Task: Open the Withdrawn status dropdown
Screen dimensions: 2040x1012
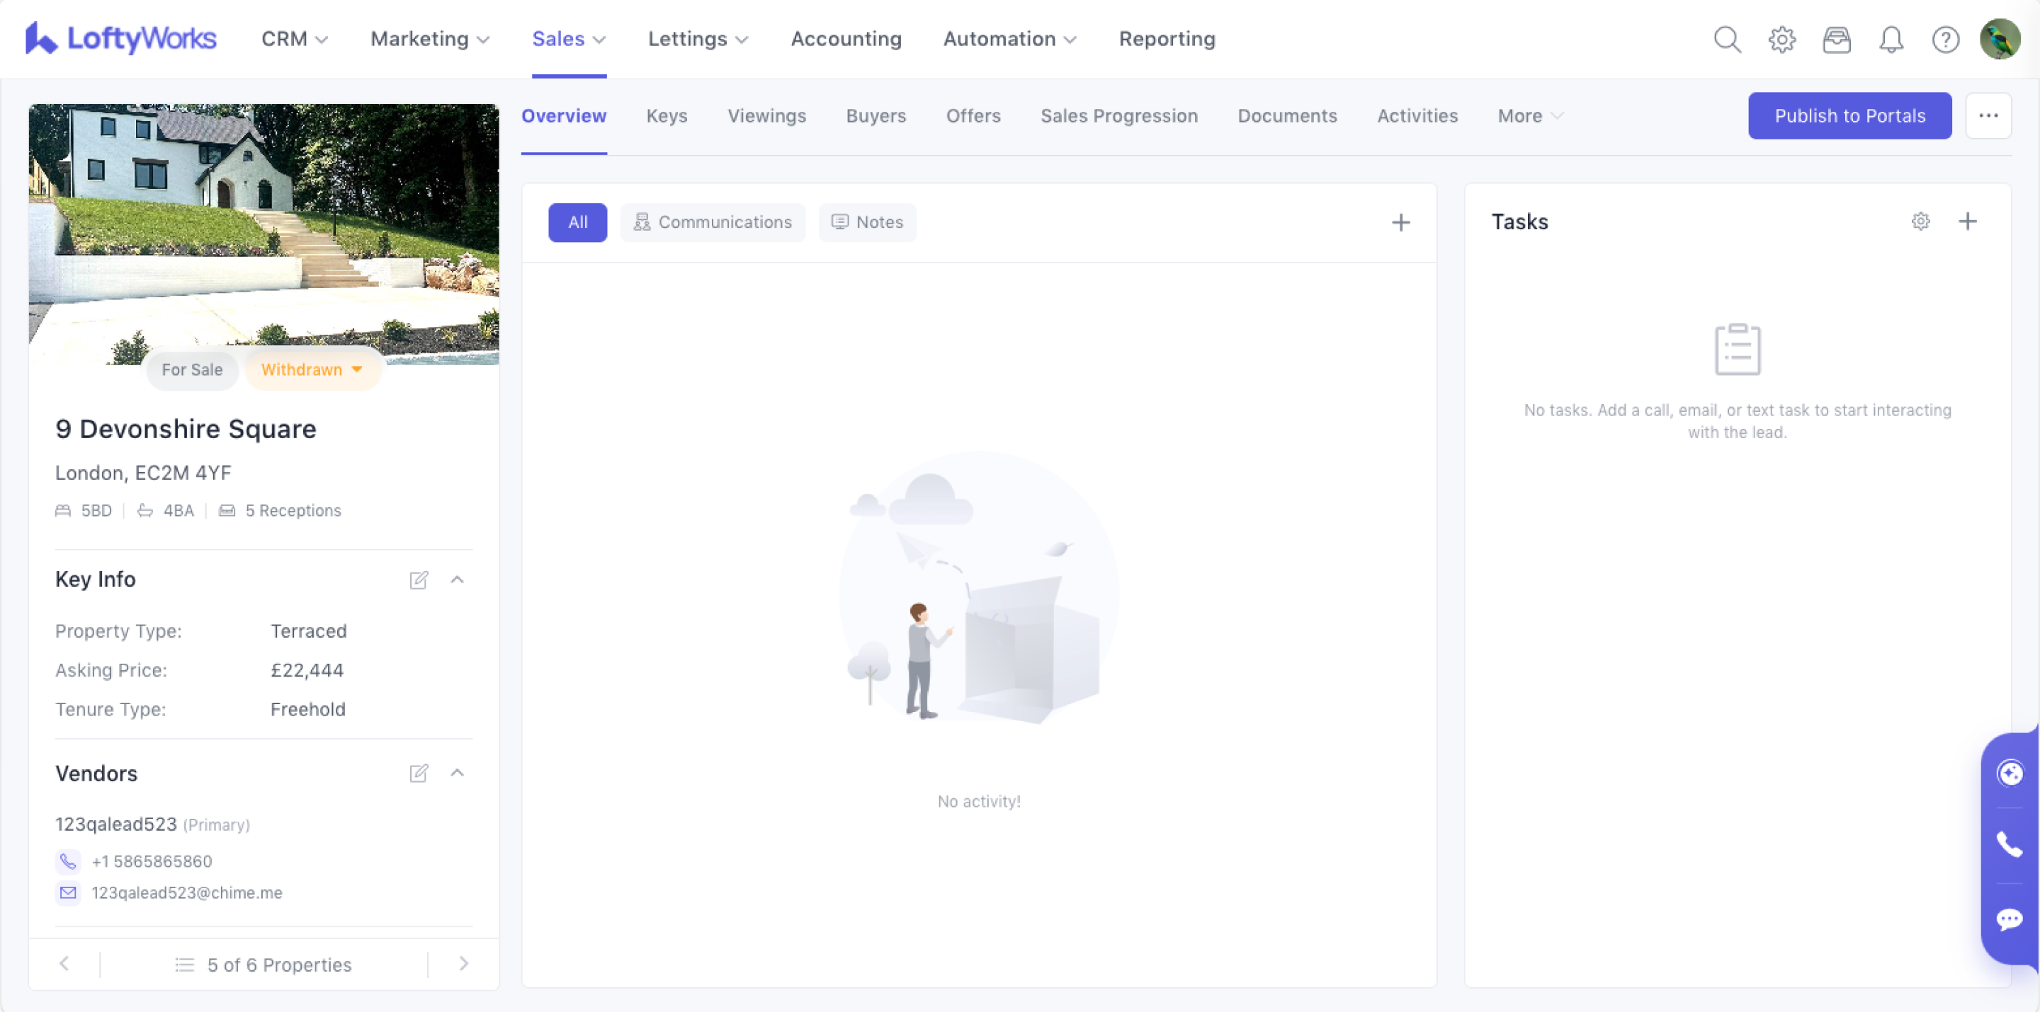Action: pos(313,369)
